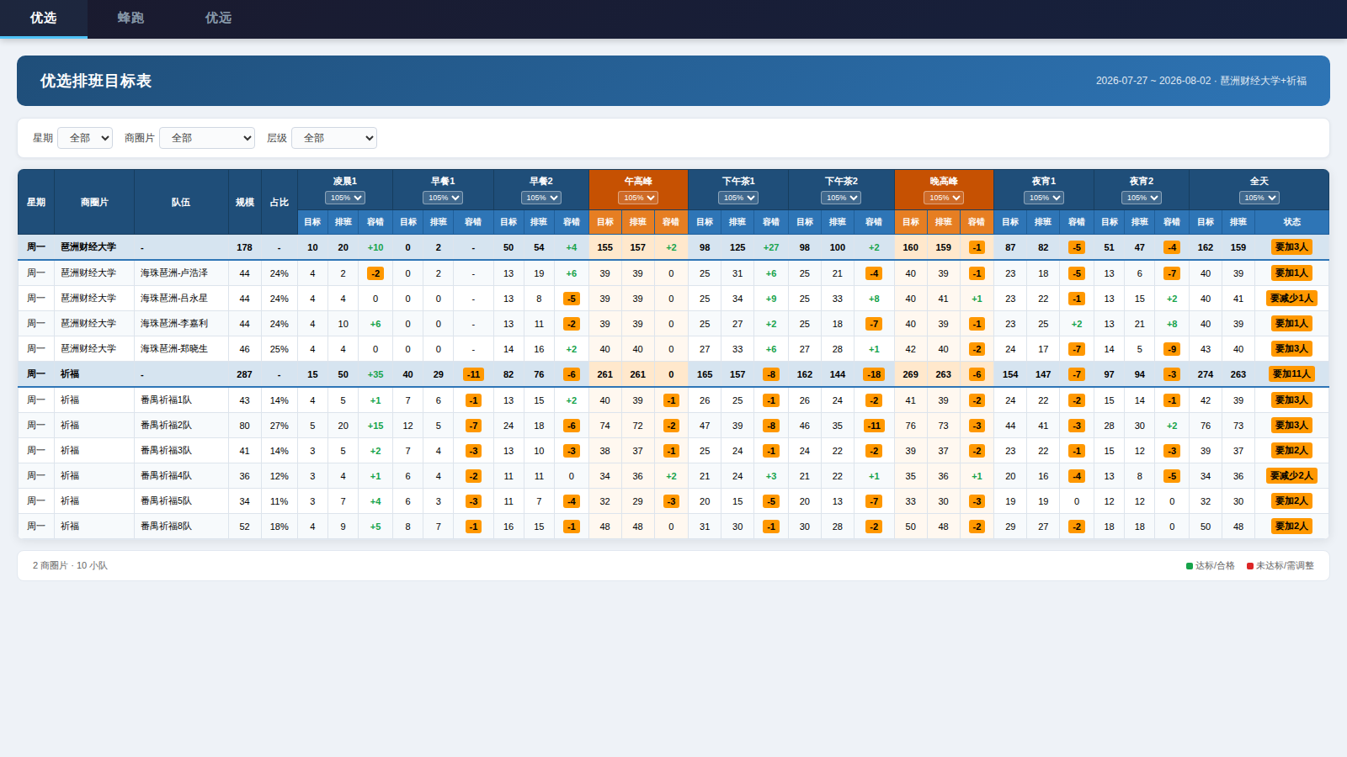Click the +15 value in 番禺祈福2队 row

coord(375,426)
